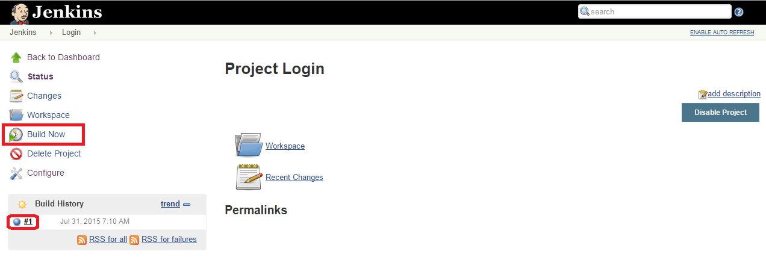Click the RSS for all feed icon
Viewport: 766px width, 257px height.
tap(82, 240)
